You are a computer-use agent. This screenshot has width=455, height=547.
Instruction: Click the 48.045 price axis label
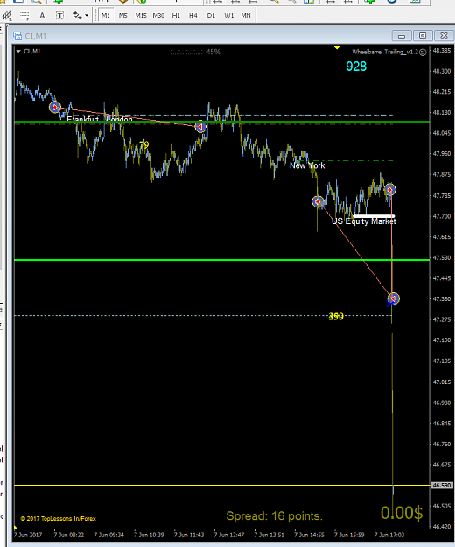pyautogui.click(x=442, y=133)
